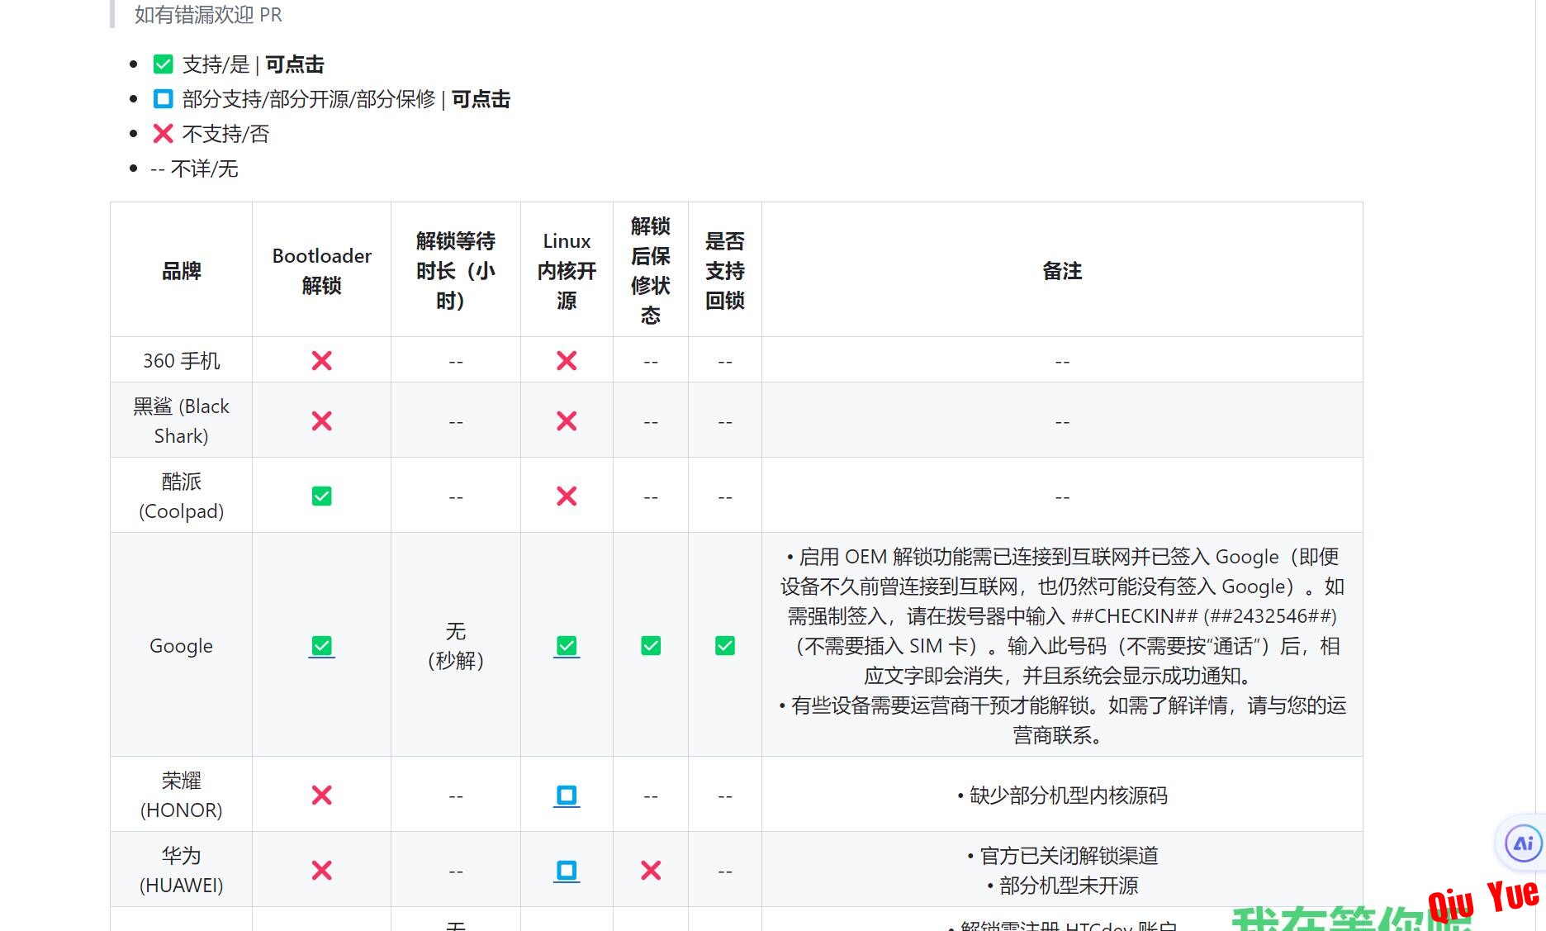
Task: Click the 不支持/否 legend text
Action: click(225, 134)
